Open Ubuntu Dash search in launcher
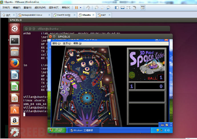The image size is (197, 139). point(15,29)
